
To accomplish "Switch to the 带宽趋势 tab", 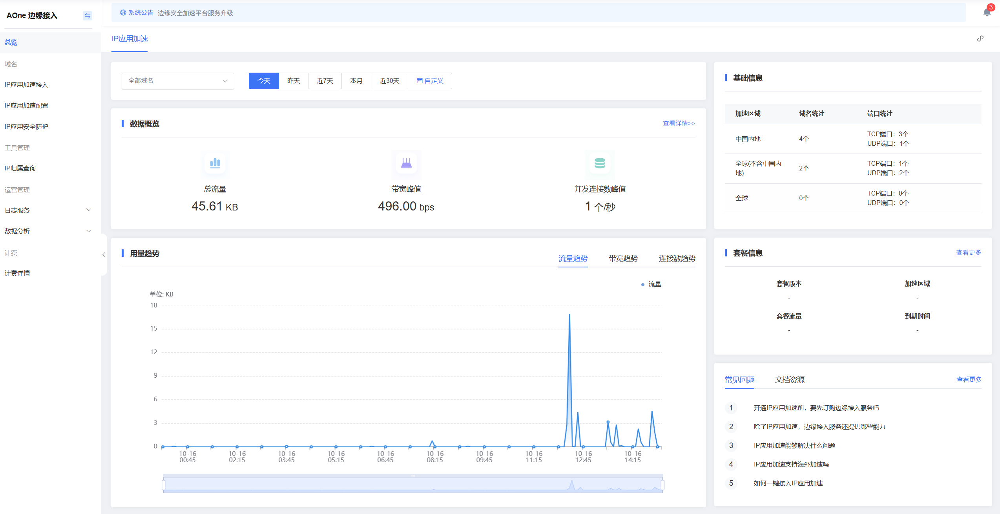I will [x=623, y=258].
